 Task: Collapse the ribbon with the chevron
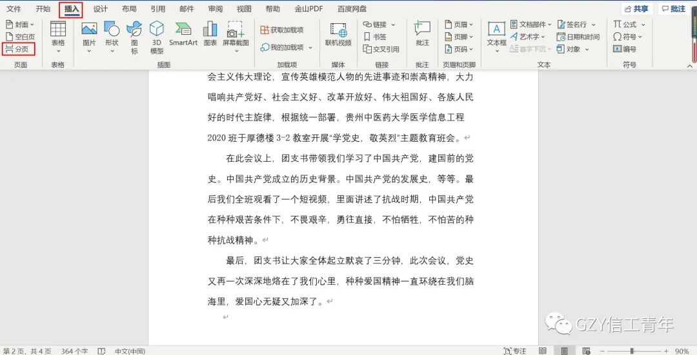(x=690, y=66)
